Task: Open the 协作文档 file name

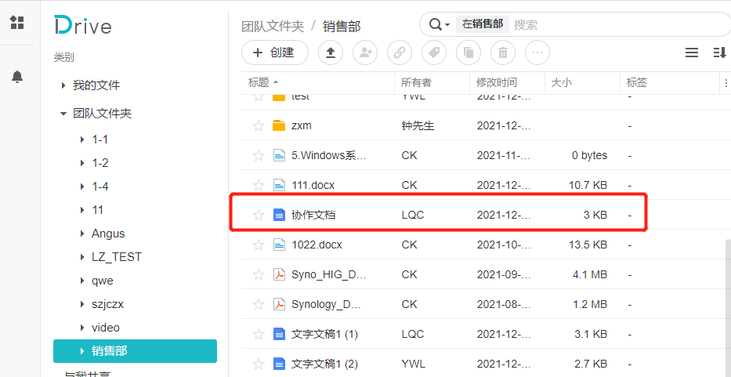Action: [x=313, y=215]
